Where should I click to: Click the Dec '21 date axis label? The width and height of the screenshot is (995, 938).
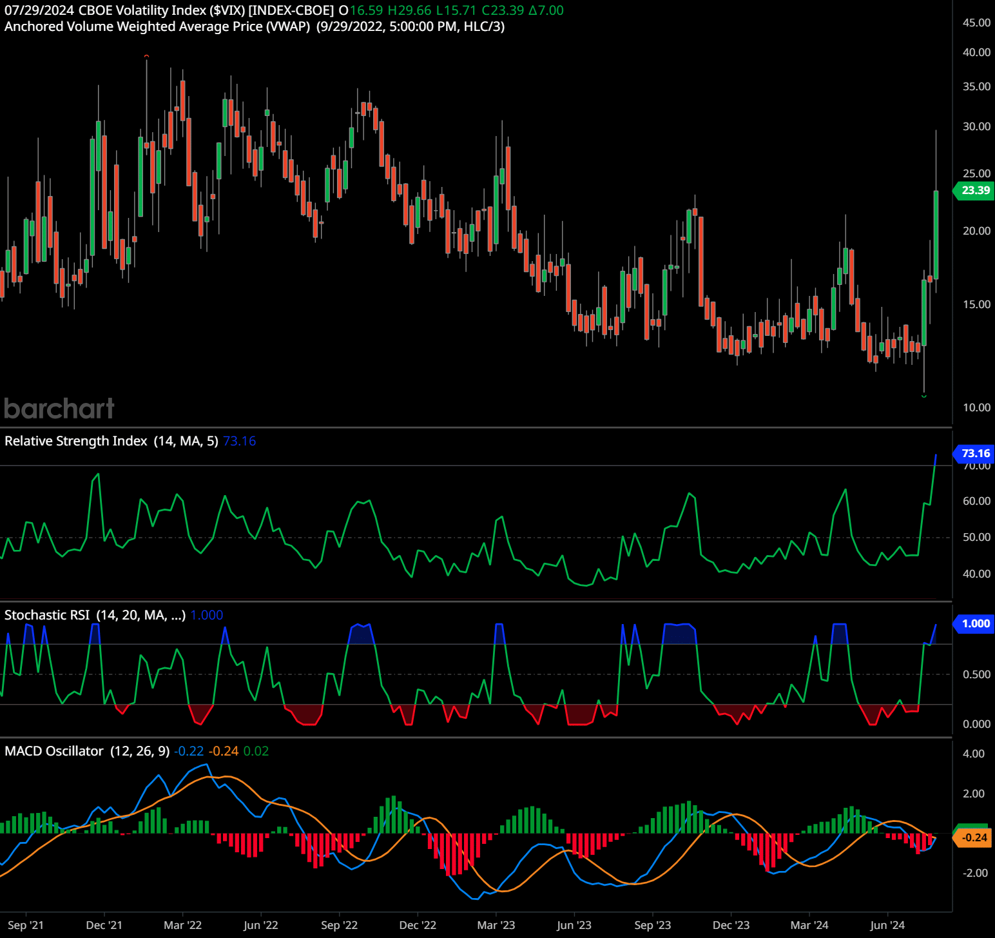pos(104,925)
